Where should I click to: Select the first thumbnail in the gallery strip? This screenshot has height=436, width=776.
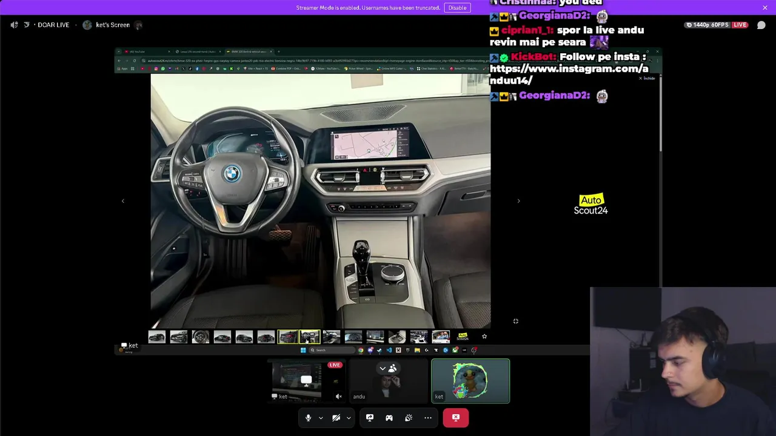click(x=157, y=337)
